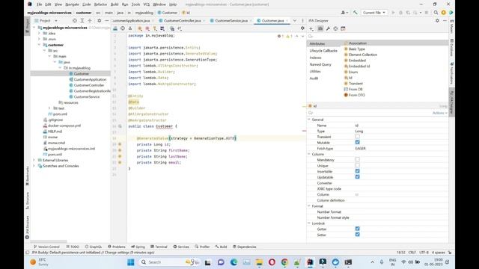Select Named Query category
The image size is (479, 269).
[x=320, y=64]
